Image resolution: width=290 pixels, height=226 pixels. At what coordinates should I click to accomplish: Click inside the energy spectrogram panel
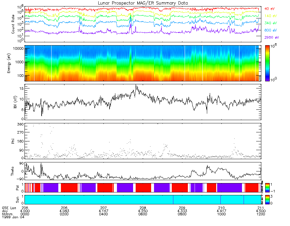(143, 63)
